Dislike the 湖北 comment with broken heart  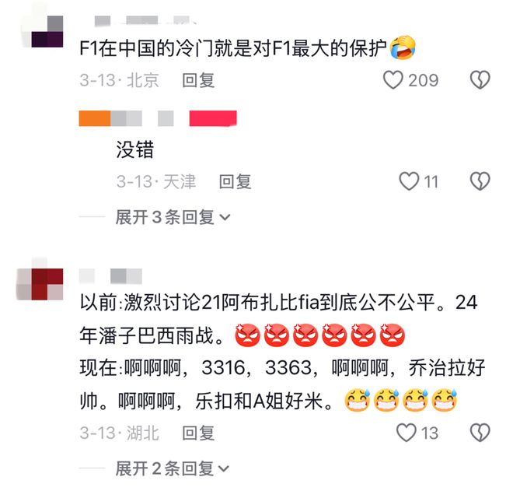[480, 433]
